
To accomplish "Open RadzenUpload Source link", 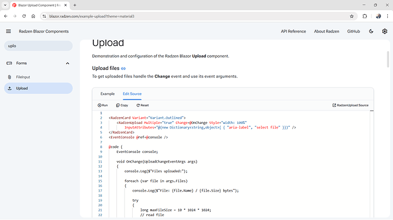I will pos(350,105).
